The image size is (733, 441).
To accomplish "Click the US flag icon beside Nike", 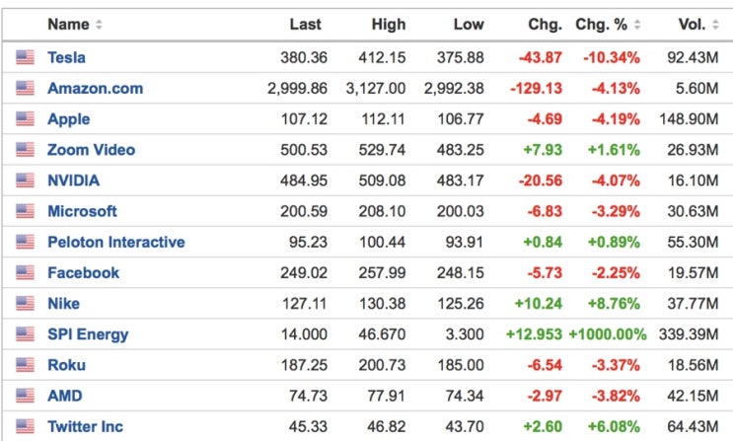I will pyautogui.click(x=25, y=303).
